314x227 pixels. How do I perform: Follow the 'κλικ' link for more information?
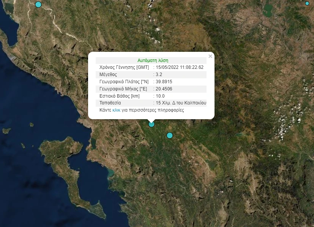(x=116, y=110)
